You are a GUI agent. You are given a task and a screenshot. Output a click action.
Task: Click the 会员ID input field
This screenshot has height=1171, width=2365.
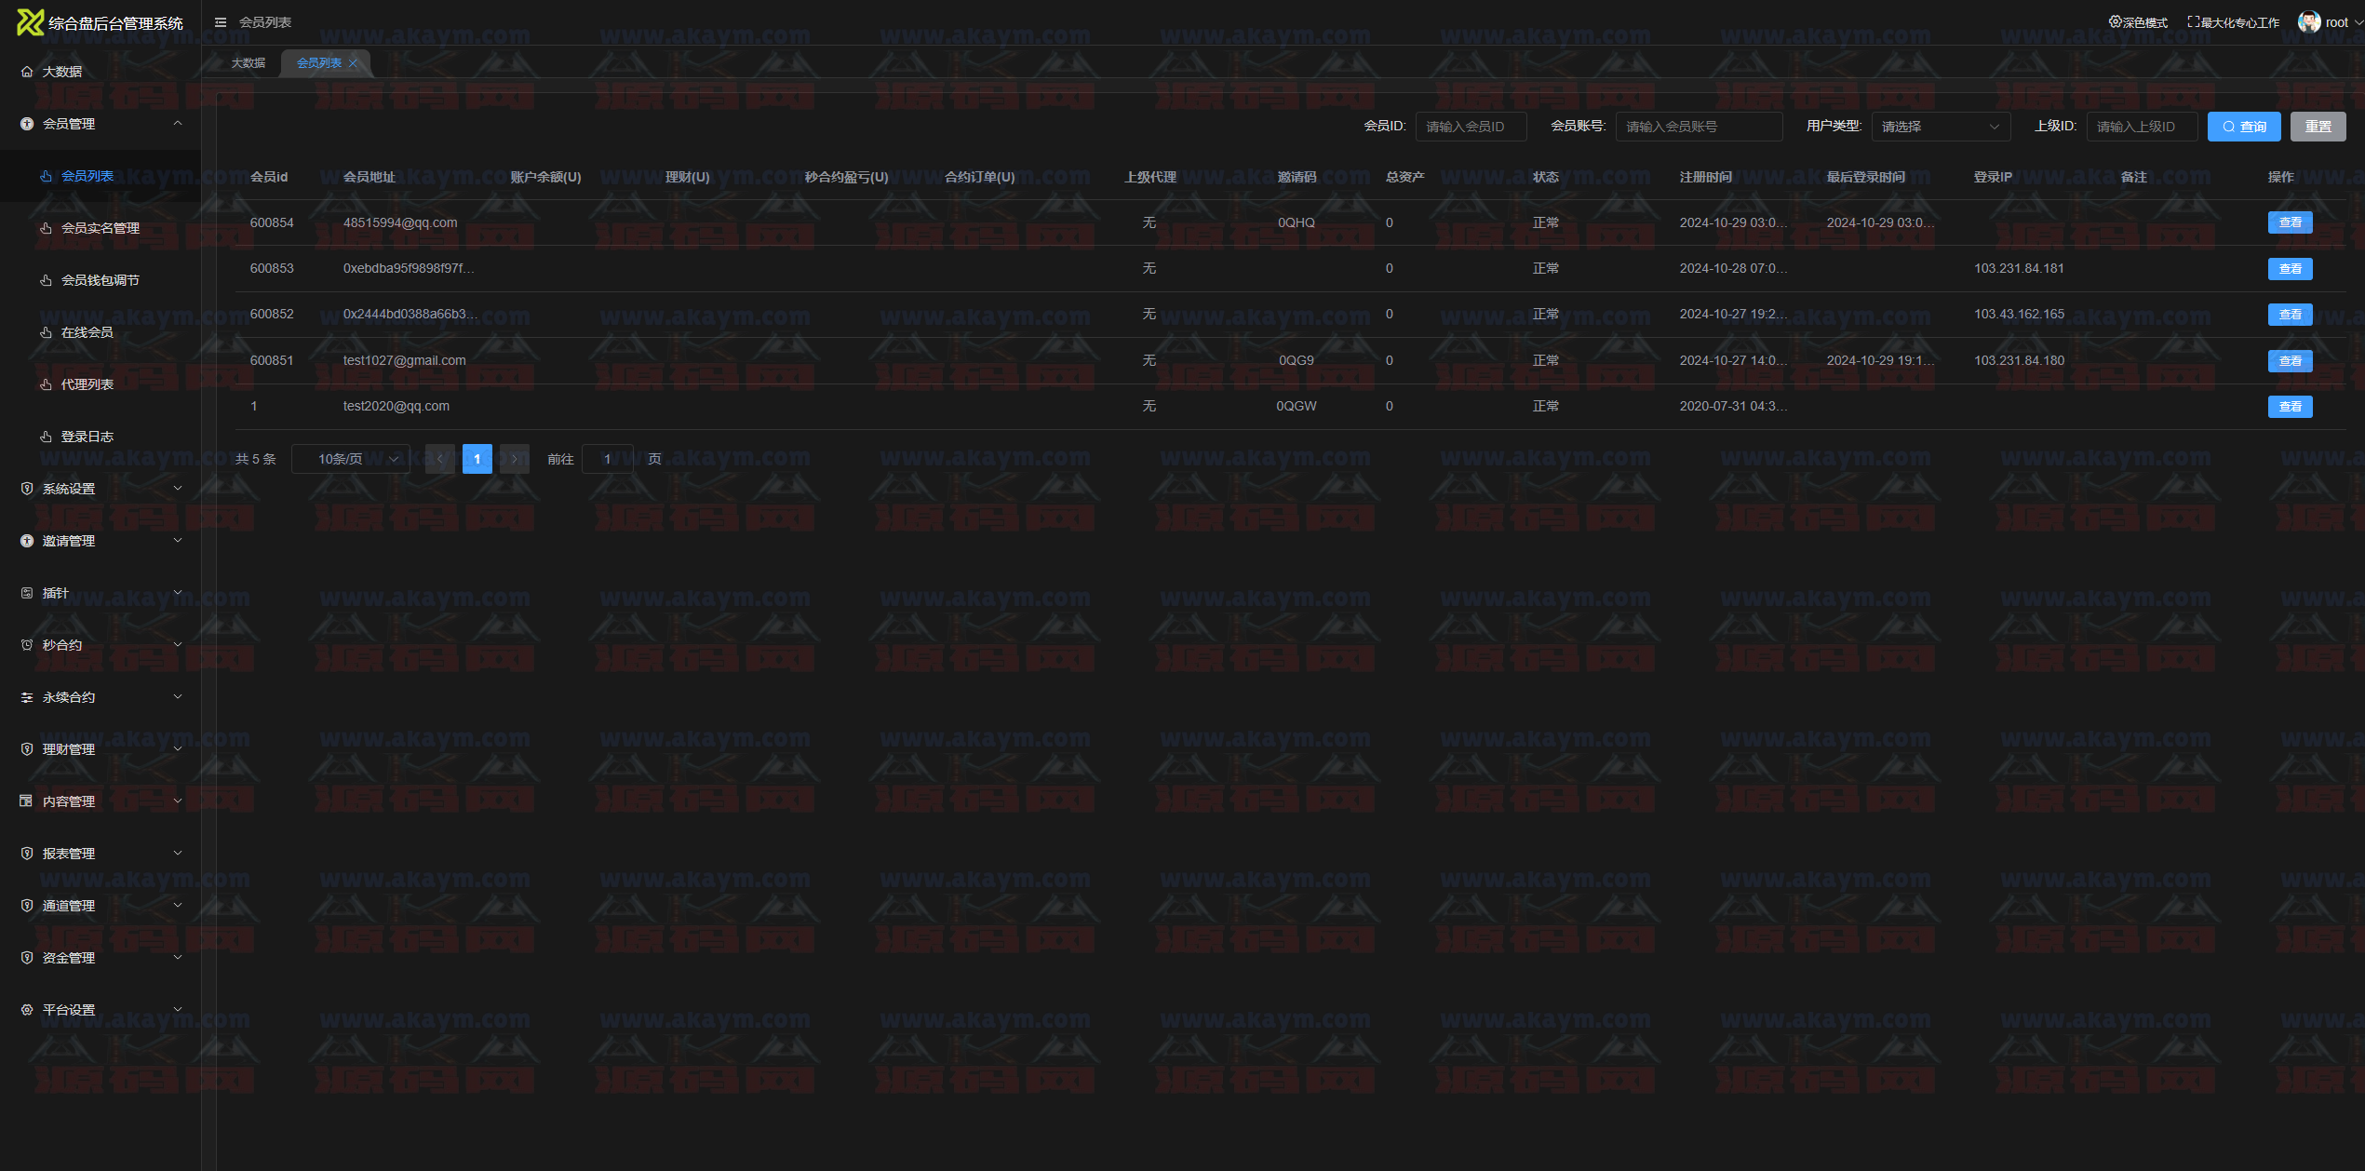point(1470,127)
